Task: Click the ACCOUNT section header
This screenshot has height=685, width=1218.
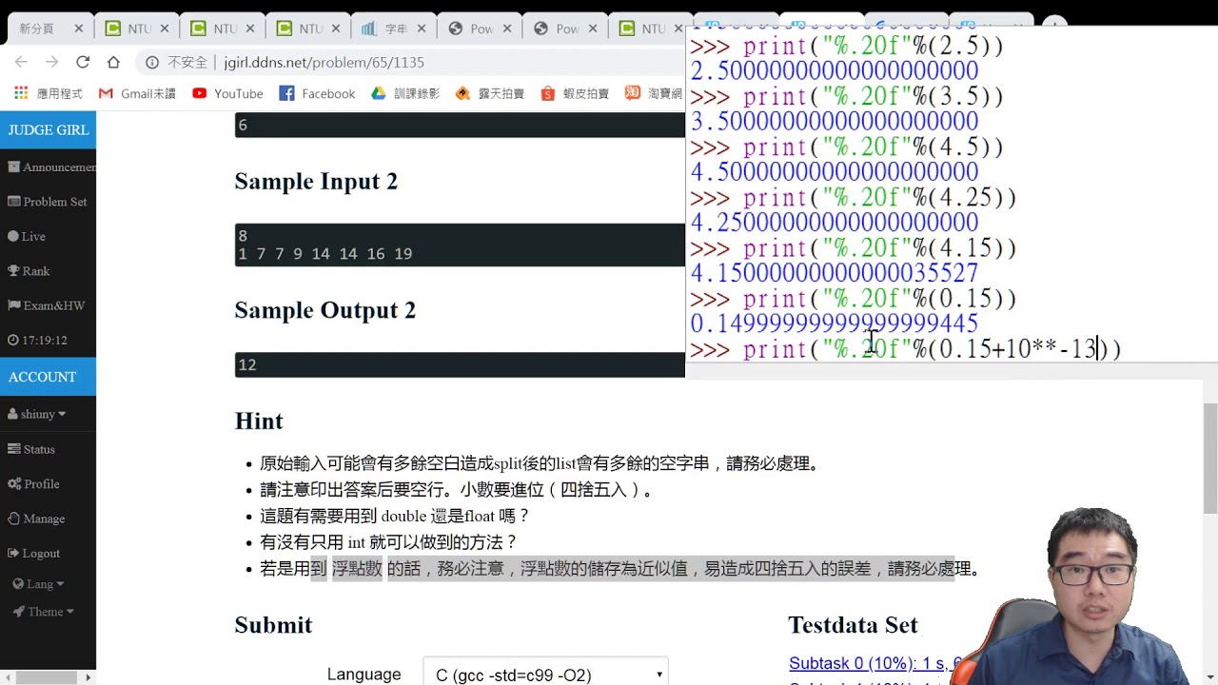Action: point(48,377)
